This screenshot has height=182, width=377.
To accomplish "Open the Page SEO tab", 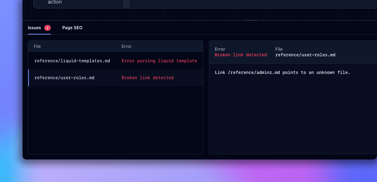I will [72, 28].
